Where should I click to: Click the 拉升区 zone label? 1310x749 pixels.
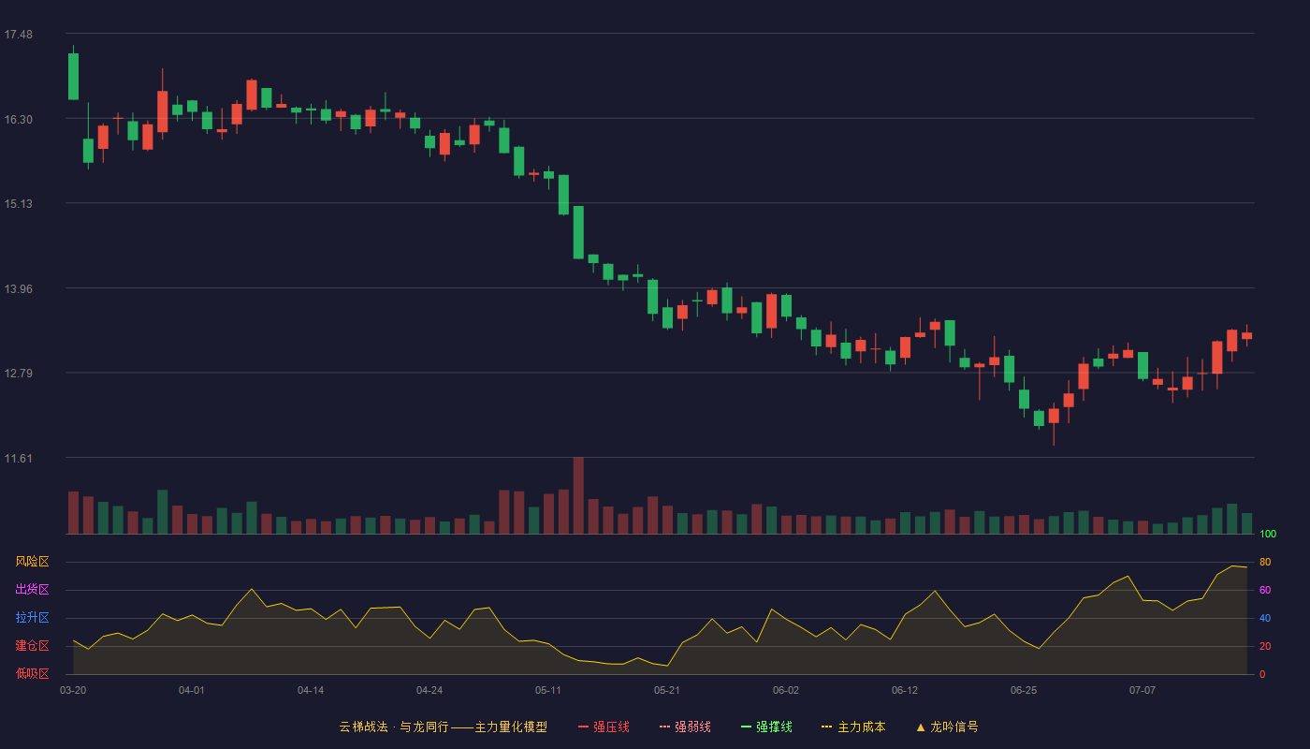[33, 618]
